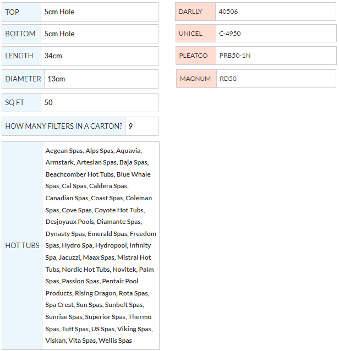The image size is (339, 351).
Task: Select the Unicel part number C-4950
Action: tap(230, 34)
